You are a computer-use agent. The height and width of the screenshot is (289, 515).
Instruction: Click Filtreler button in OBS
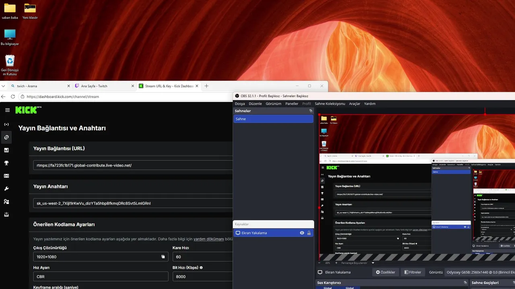pos(413,272)
